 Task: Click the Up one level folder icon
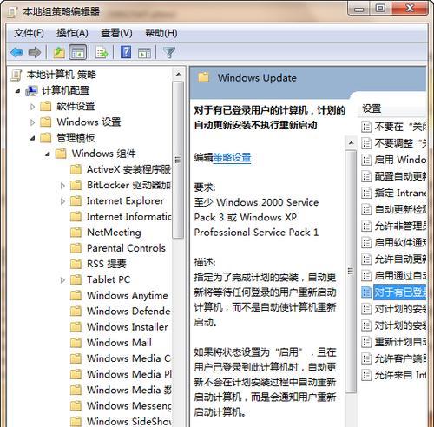[59, 53]
